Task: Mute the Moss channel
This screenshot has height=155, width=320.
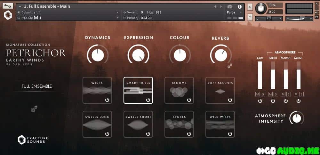Action: [296, 94]
